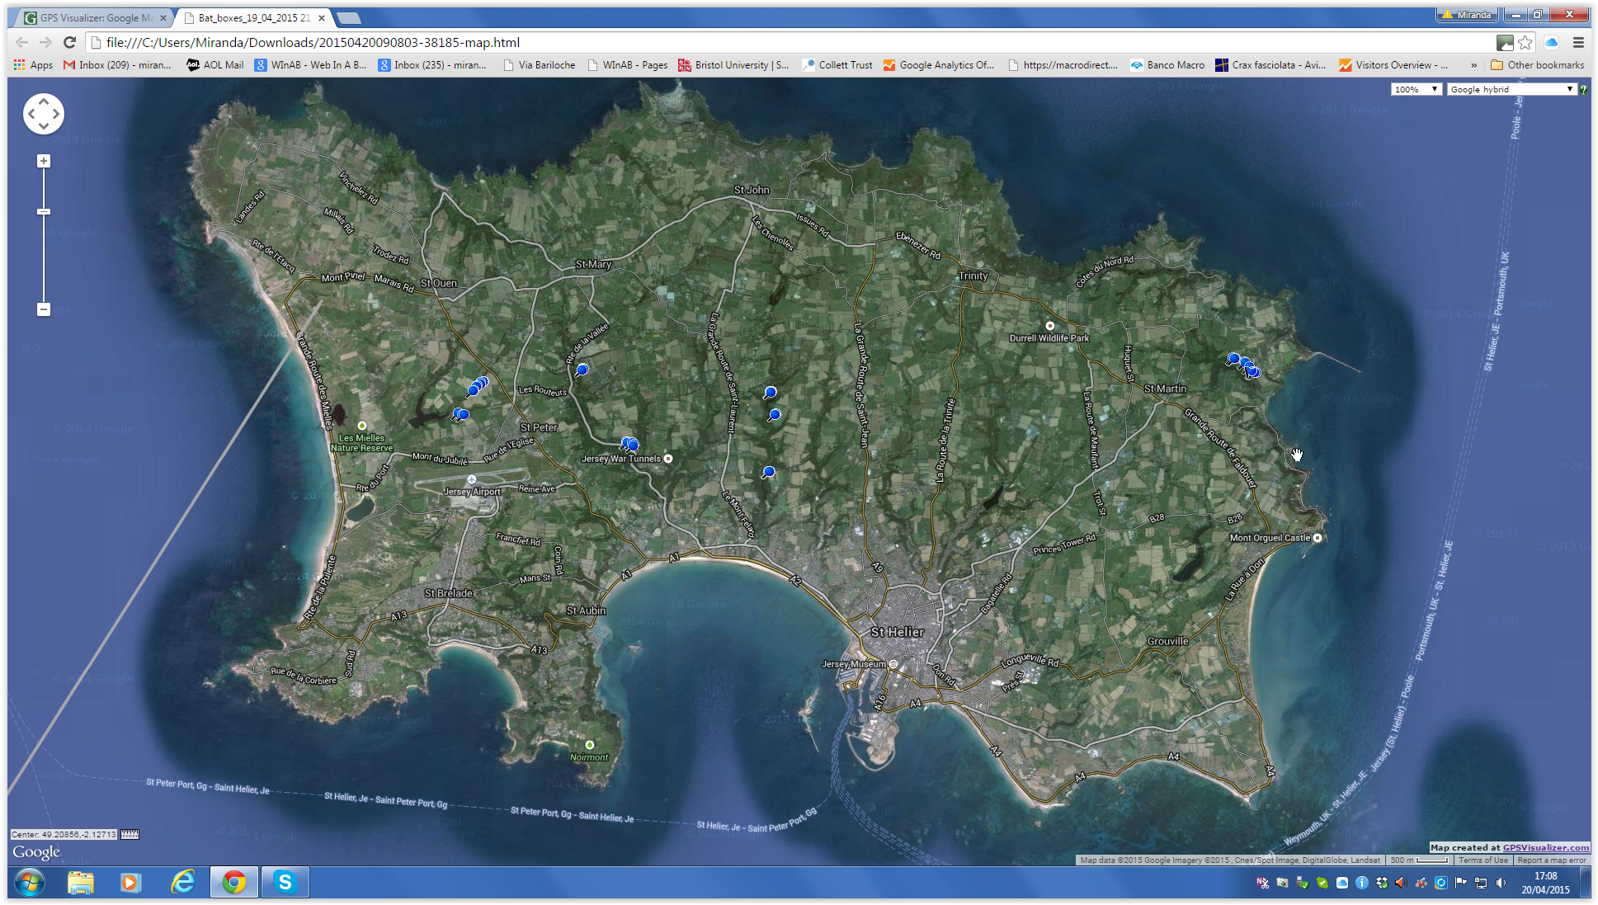Close the GPS Visualizer tab
Screen dimensions: 1598x905
click(163, 17)
